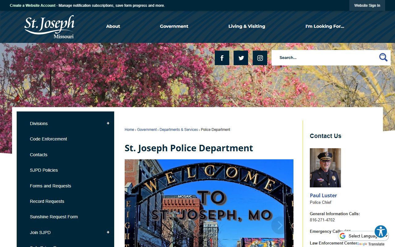Click the St. Joseph Police Department heading
395x247 pixels.
tap(189, 148)
